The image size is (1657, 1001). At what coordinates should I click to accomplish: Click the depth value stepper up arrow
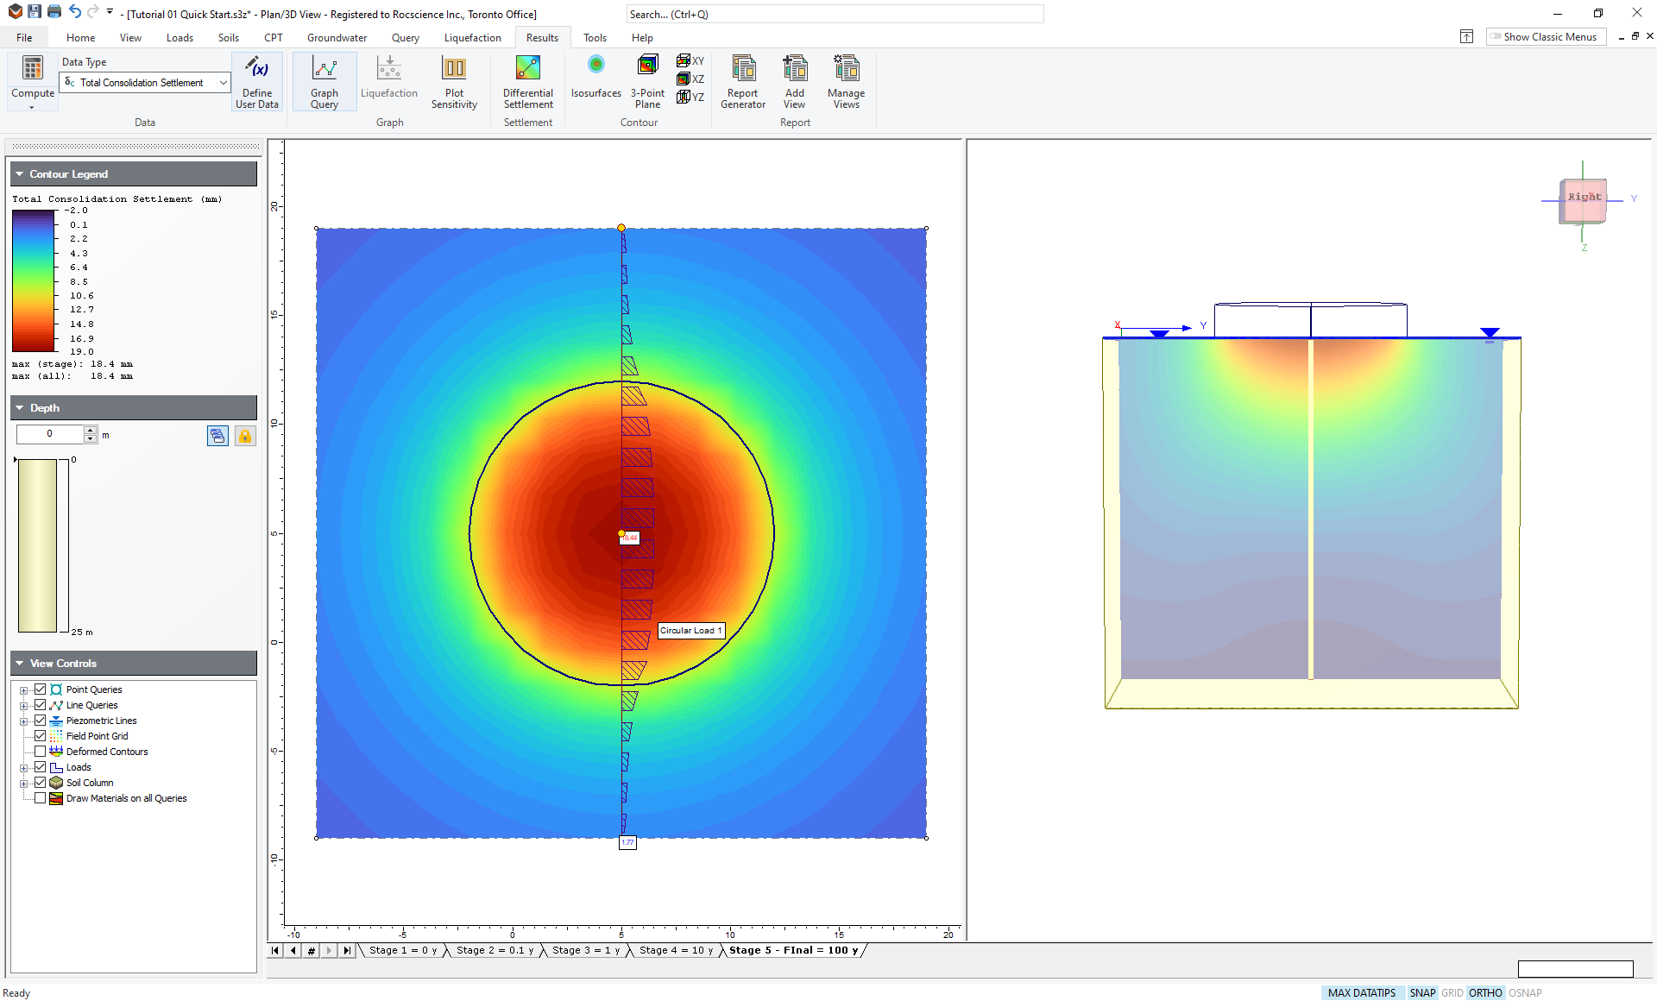tap(91, 430)
